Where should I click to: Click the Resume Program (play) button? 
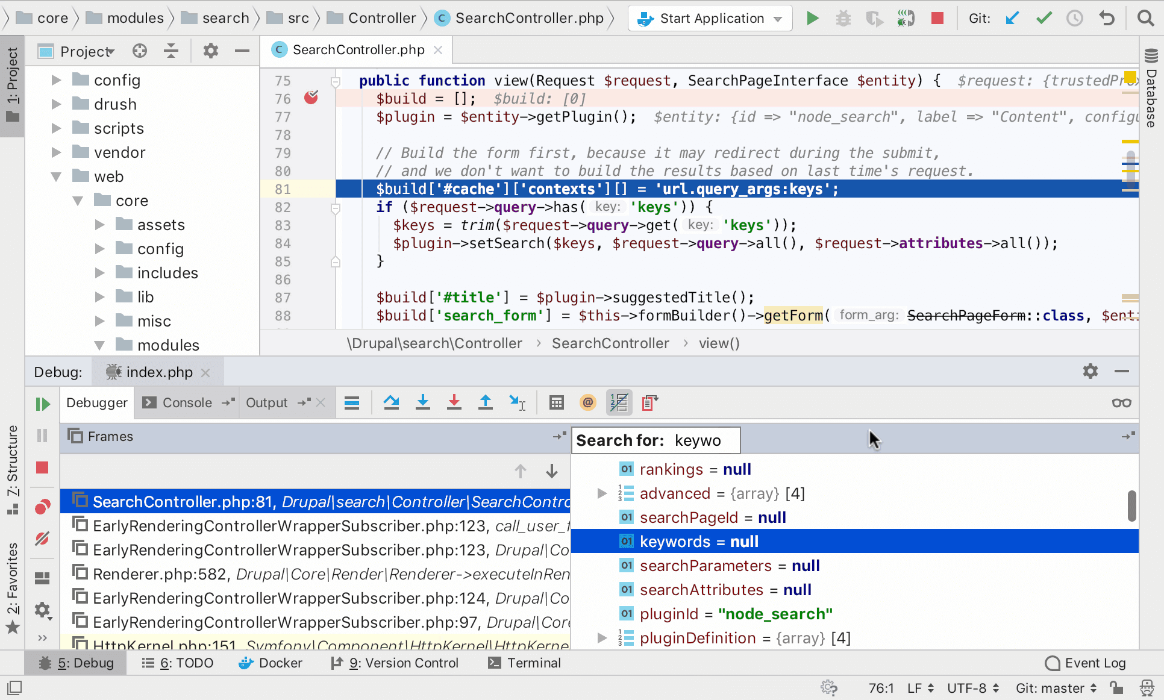tap(42, 403)
